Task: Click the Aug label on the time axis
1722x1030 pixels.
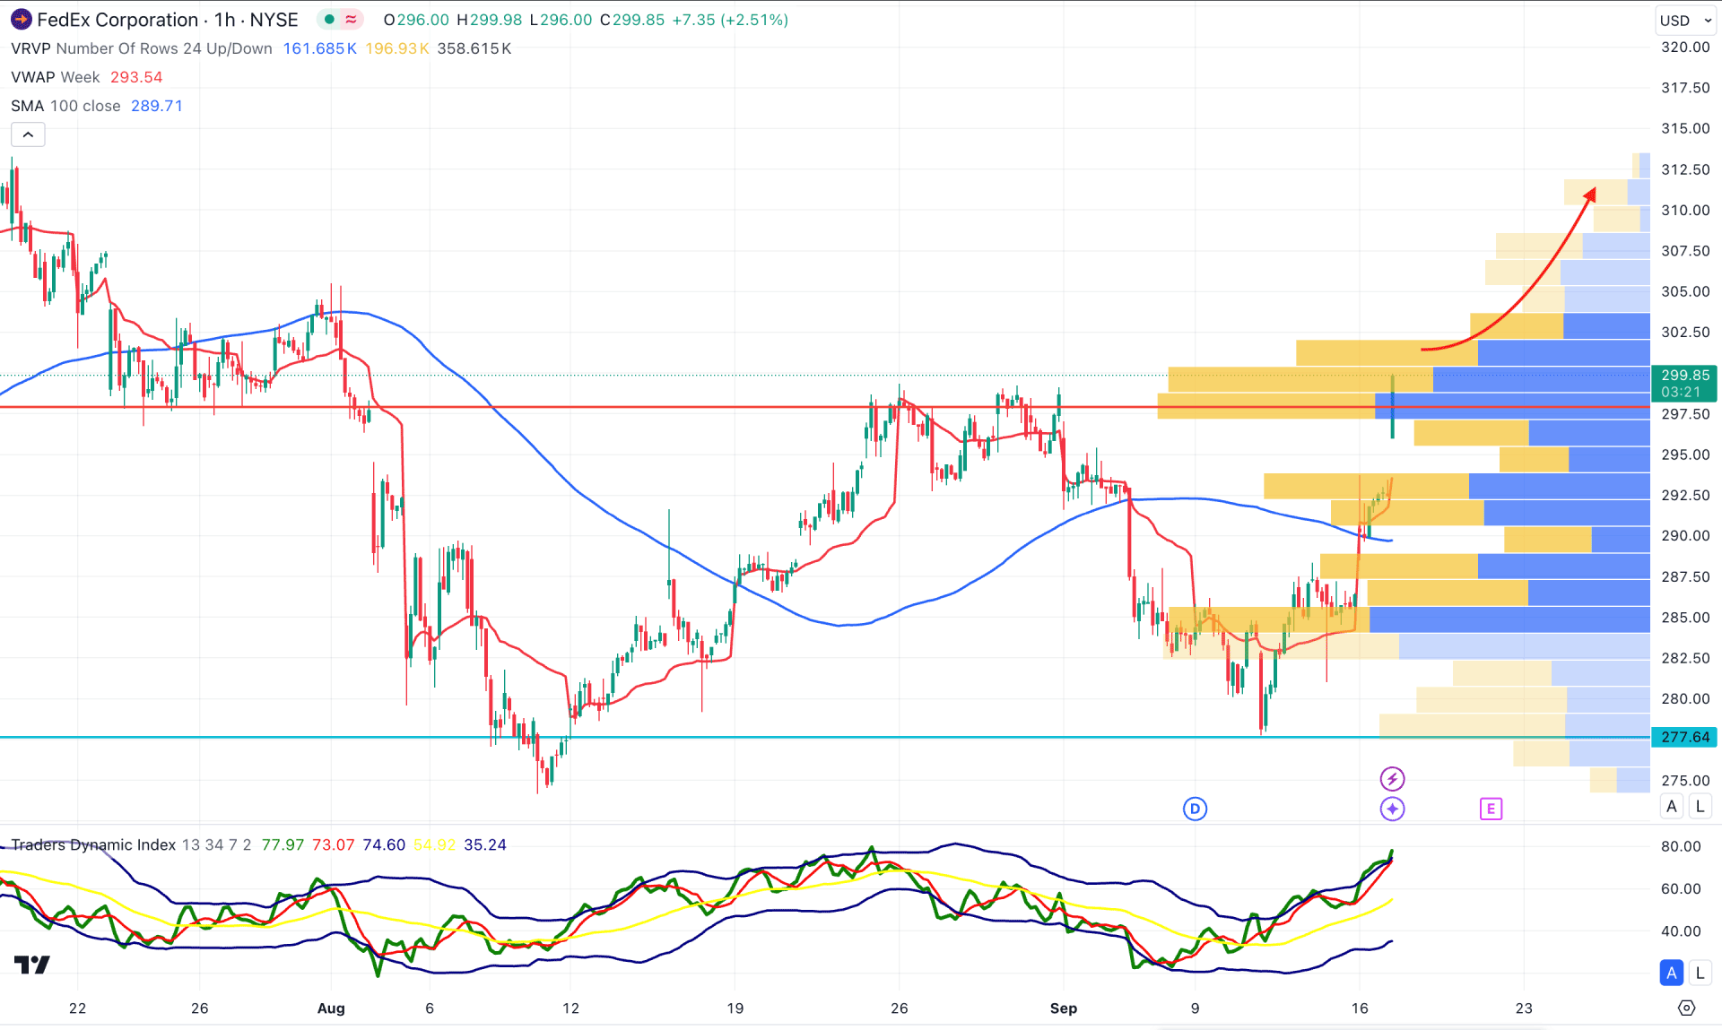Action: point(331,1008)
